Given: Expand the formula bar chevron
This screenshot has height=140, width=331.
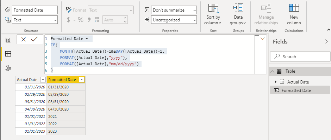Looking at the screenshot, I should (263, 39).
